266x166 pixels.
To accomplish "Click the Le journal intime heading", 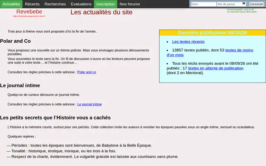I will point(20,85).
